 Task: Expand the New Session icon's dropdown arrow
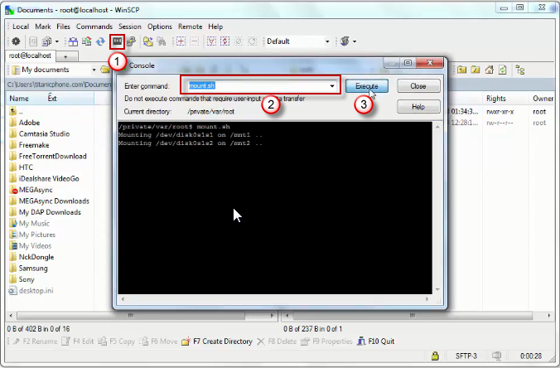point(355,41)
